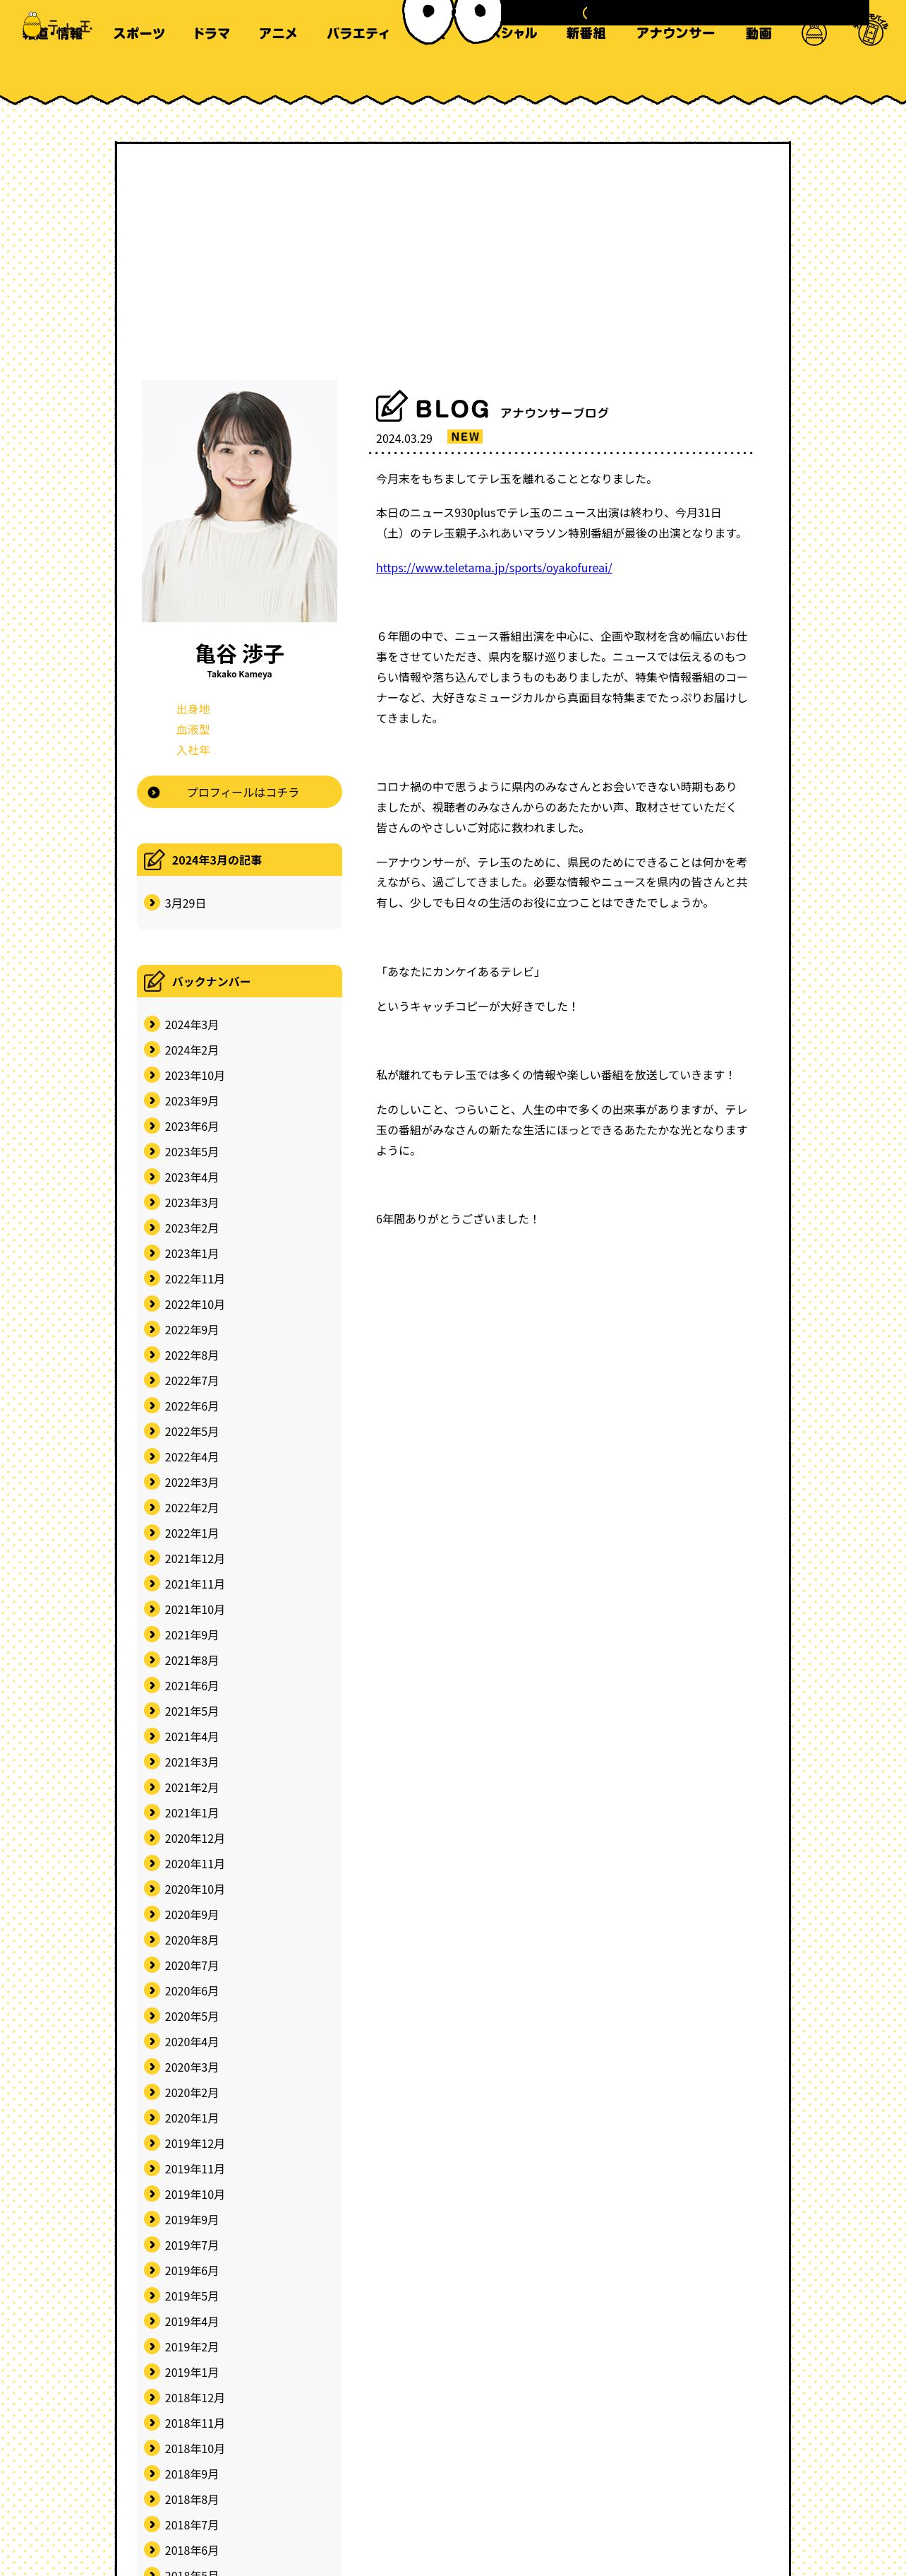Select 2021年1月 in back numbers
The image size is (906, 2576).
click(191, 1813)
